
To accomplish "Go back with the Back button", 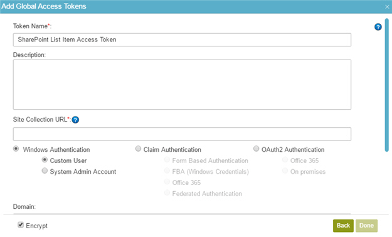I will pos(343,226).
